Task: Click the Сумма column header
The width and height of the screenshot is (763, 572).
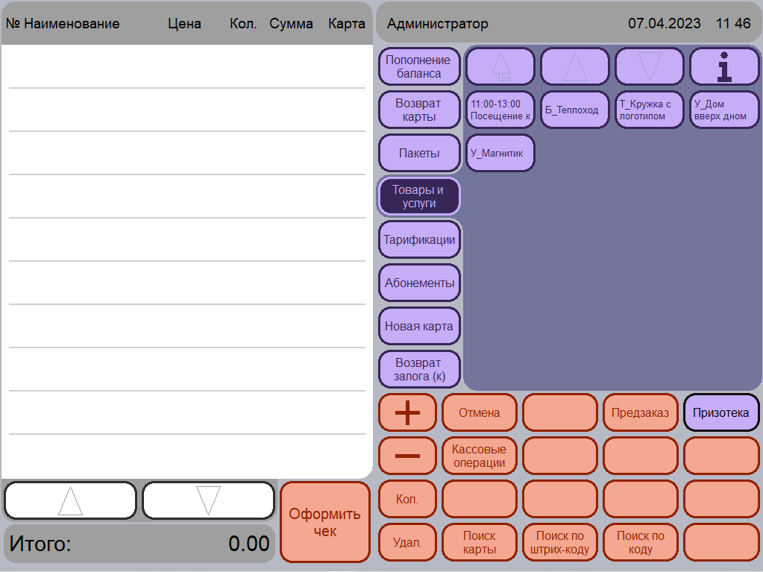Action: [291, 23]
